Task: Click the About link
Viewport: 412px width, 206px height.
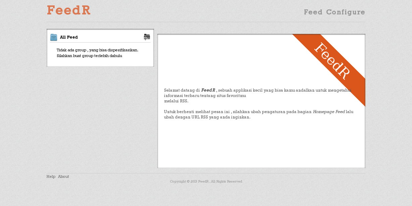Action: click(x=63, y=176)
